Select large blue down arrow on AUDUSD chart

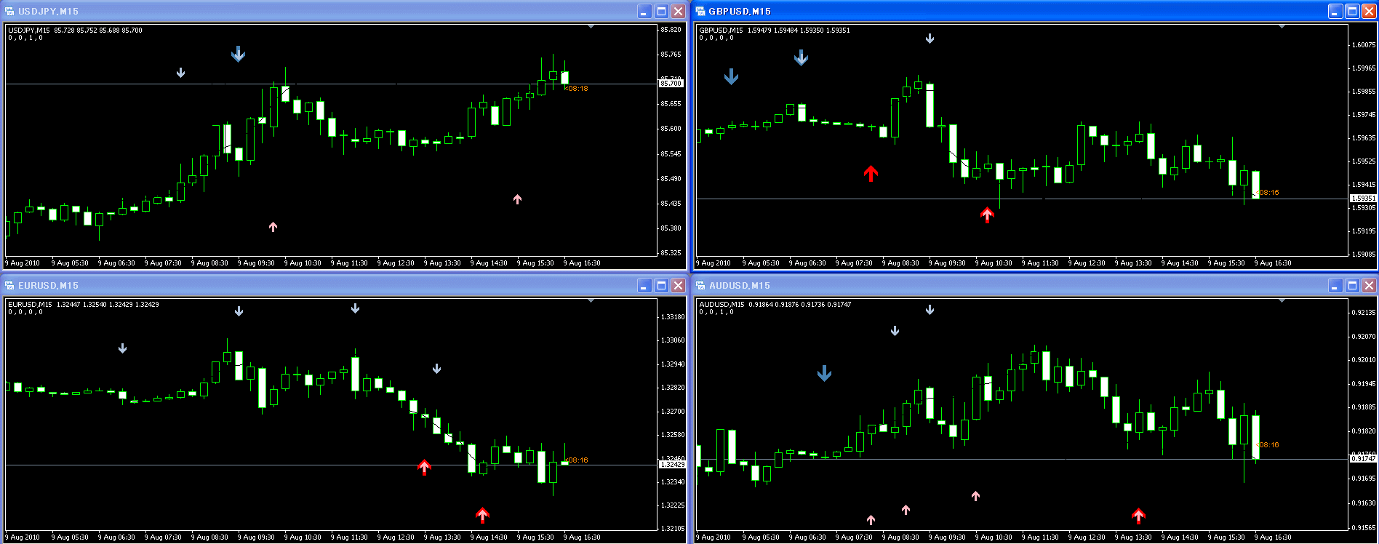point(824,374)
